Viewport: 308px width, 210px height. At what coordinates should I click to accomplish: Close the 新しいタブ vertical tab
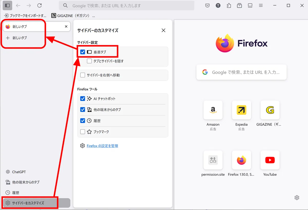[66, 26]
